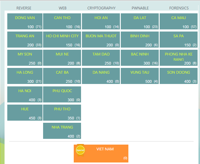200x164 pixels.
Task: Open the PHONG NHA KE BANG challenge
Action: [178, 58]
